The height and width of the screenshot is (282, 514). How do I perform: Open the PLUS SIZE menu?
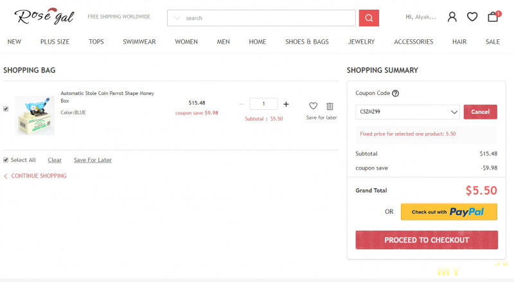click(55, 42)
